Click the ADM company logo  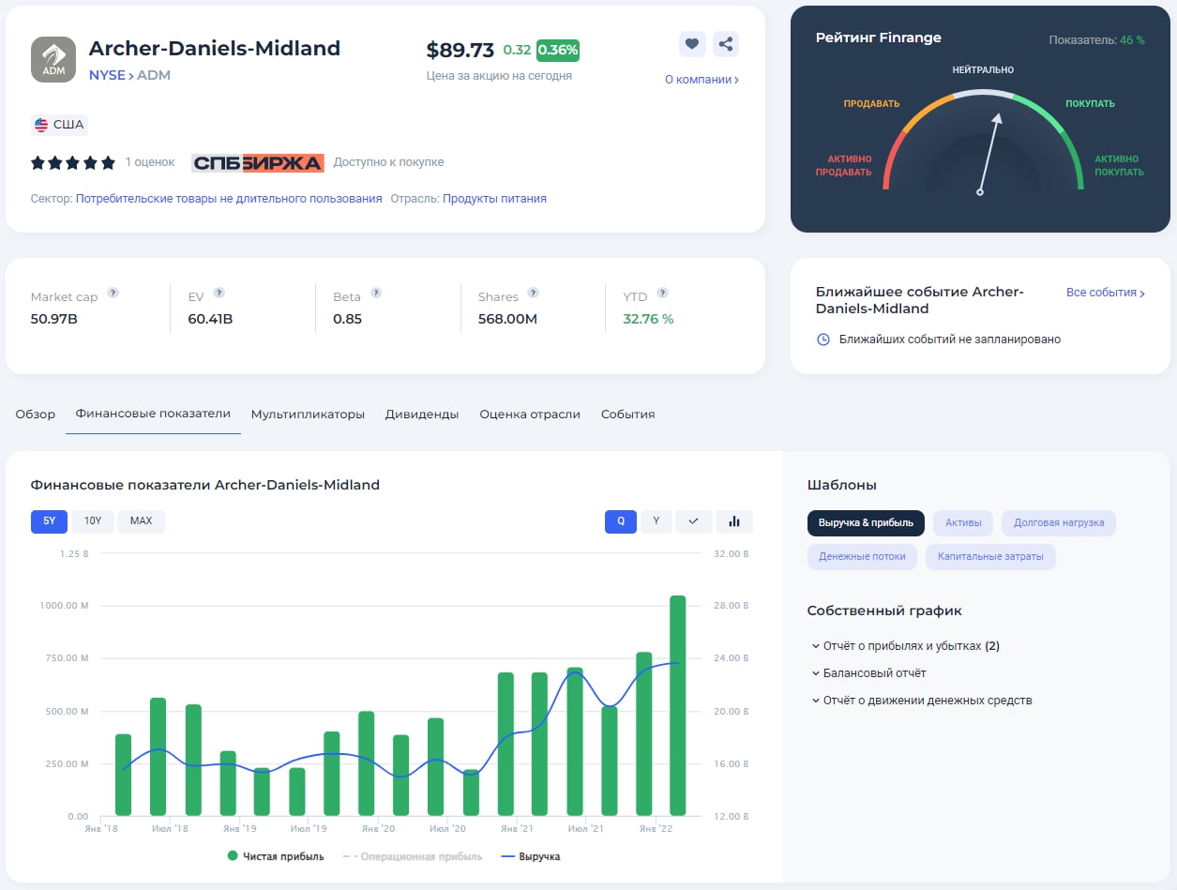click(53, 59)
